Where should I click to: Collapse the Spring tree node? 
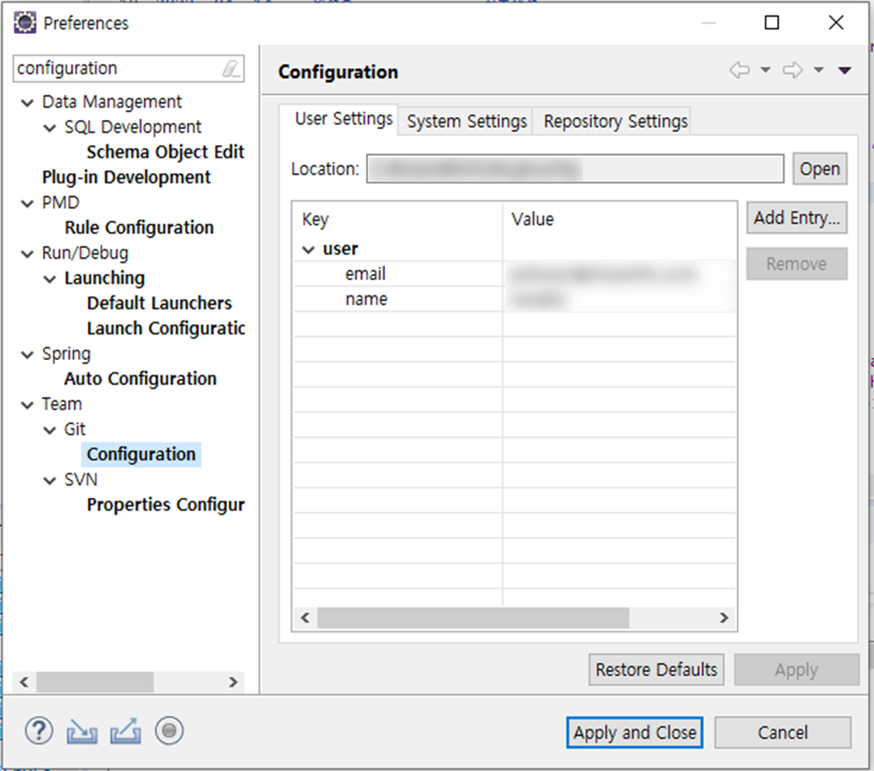(27, 355)
